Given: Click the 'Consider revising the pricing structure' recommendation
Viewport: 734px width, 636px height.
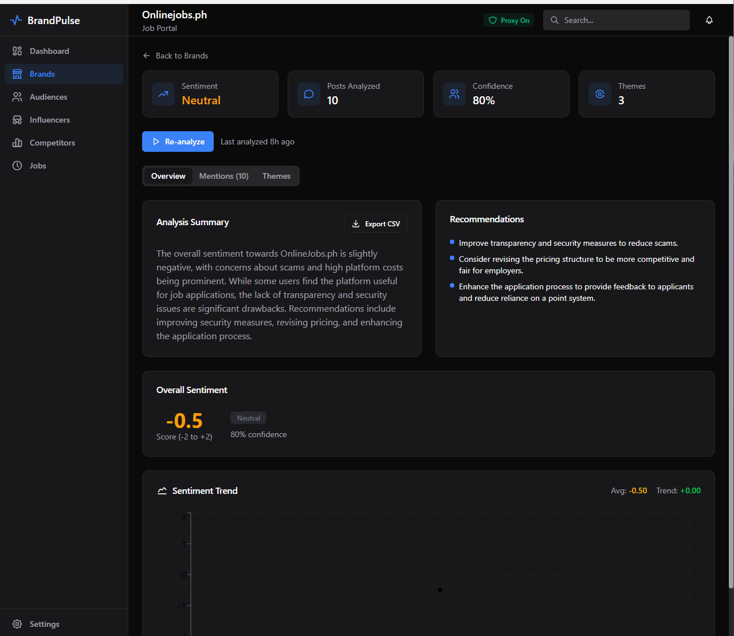Looking at the screenshot, I should [x=576, y=265].
